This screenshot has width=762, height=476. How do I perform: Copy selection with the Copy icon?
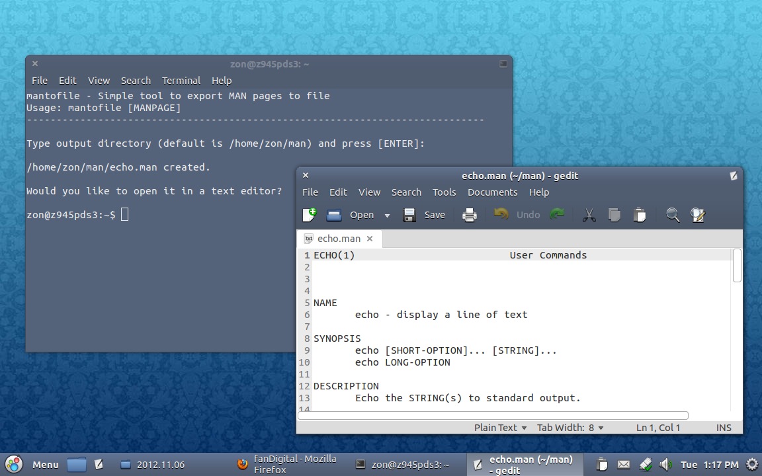(x=614, y=215)
